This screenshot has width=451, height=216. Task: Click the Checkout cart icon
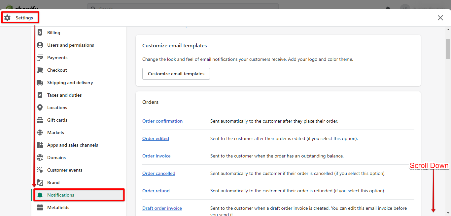tap(40, 70)
